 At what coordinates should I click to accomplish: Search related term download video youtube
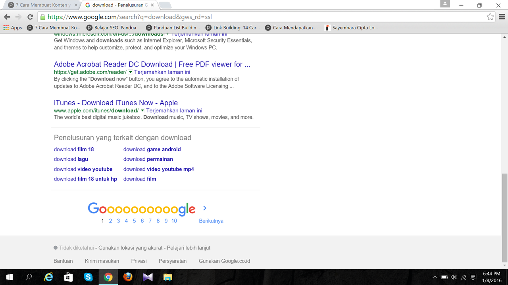(x=83, y=169)
